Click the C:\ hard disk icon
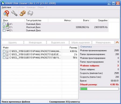 [x=8, y=27]
